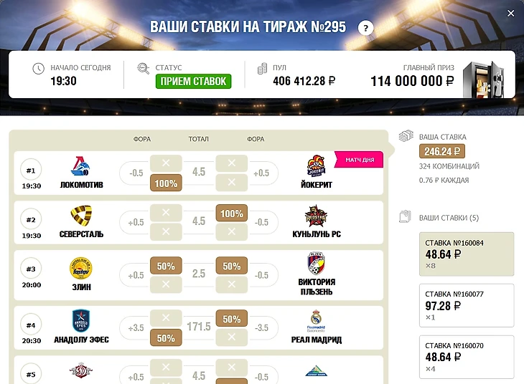Click the Real Madrid crest icon
The width and height of the screenshot is (524, 384).
pos(316,321)
